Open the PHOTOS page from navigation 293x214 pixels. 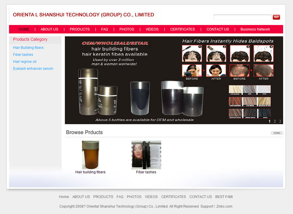tap(127, 29)
